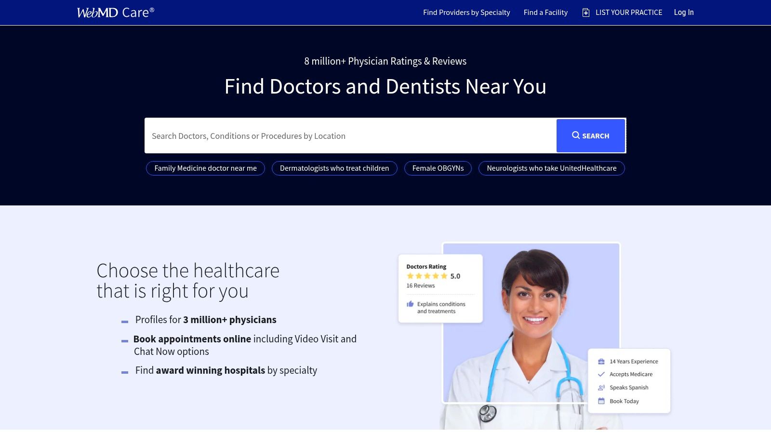The height and width of the screenshot is (434, 771).
Task: Click the WebMD Care logo
Action: pyautogui.click(x=116, y=13)
